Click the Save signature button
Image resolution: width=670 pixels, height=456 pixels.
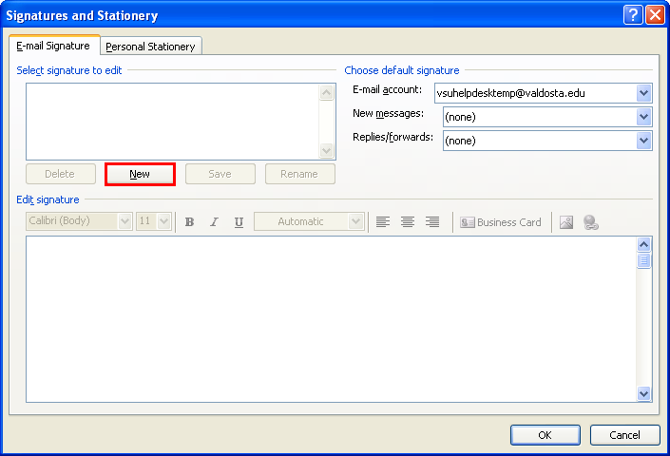(x=220, y=174)
